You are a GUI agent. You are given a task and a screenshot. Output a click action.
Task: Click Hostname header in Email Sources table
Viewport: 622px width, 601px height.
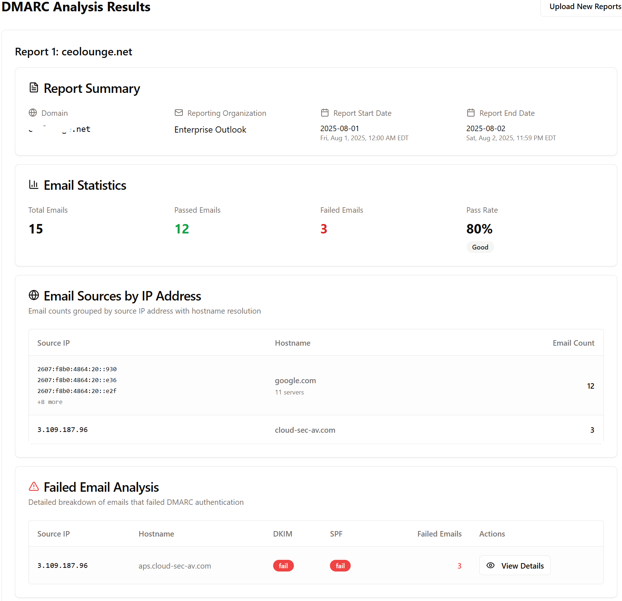(x=292, y=343)
